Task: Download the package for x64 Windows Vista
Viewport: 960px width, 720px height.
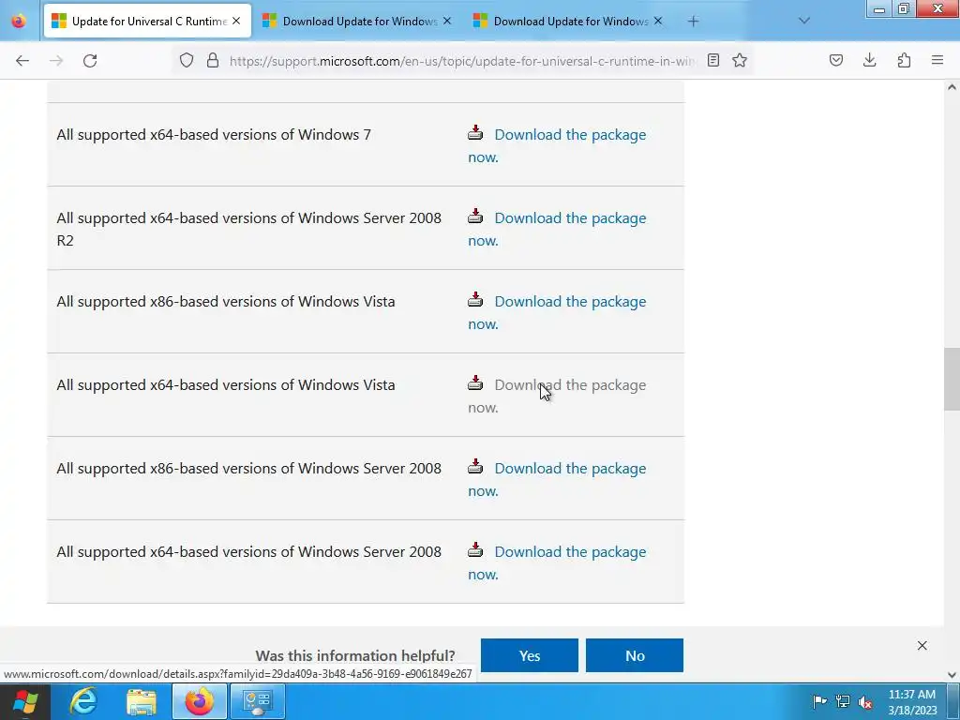Action: [570, 385]
